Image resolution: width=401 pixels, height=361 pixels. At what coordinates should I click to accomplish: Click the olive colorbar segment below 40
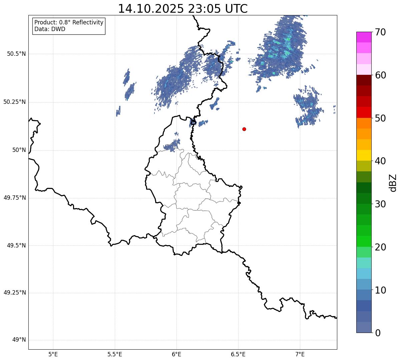364,166
